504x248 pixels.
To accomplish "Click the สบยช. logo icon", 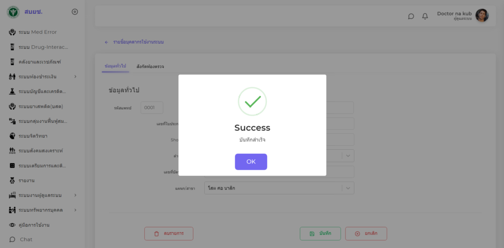I will 13,12.
